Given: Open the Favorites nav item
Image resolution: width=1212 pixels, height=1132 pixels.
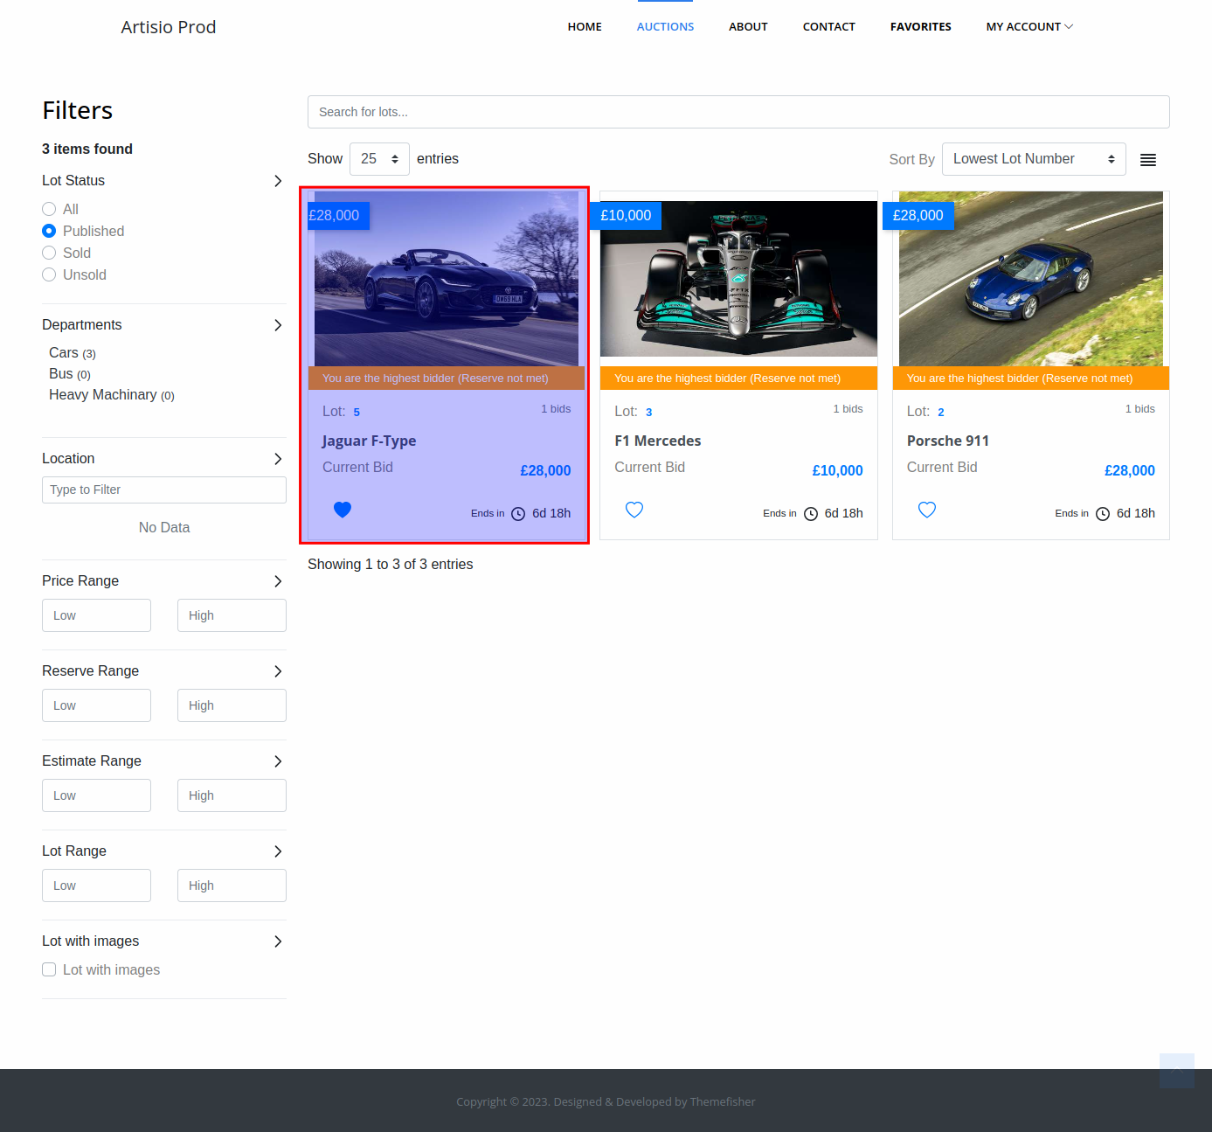Looking at the screenshot, I should [920, 27].
